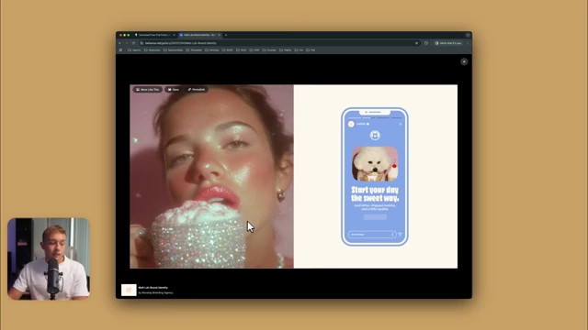
Task: Click the presenter webcam overlay
Action: (x=49, y=258)
